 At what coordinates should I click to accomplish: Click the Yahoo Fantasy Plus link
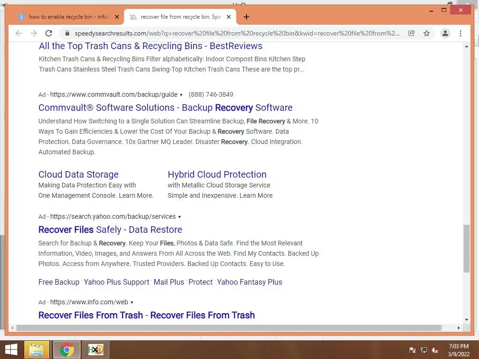coord(250,282)
